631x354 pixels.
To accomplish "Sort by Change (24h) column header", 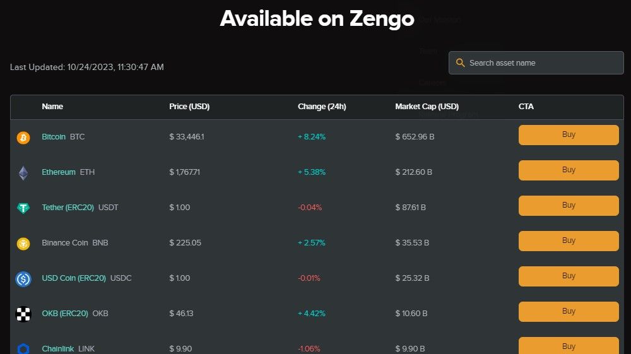I will coord(322,107).
